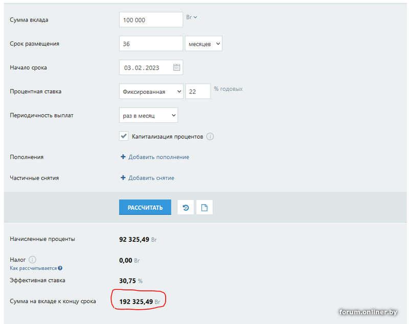Open the Как рассчитывается link

pyautogui.click(x=33, y=268)
